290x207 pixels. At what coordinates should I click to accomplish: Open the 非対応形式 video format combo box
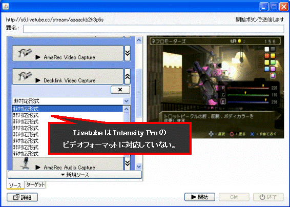pyautogui.click(x=71, y=101)
